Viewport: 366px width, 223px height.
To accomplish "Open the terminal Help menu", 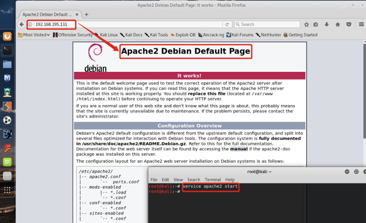I will 230,179.
